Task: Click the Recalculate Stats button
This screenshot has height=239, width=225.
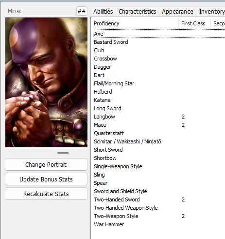Action: tap(46, 194)
